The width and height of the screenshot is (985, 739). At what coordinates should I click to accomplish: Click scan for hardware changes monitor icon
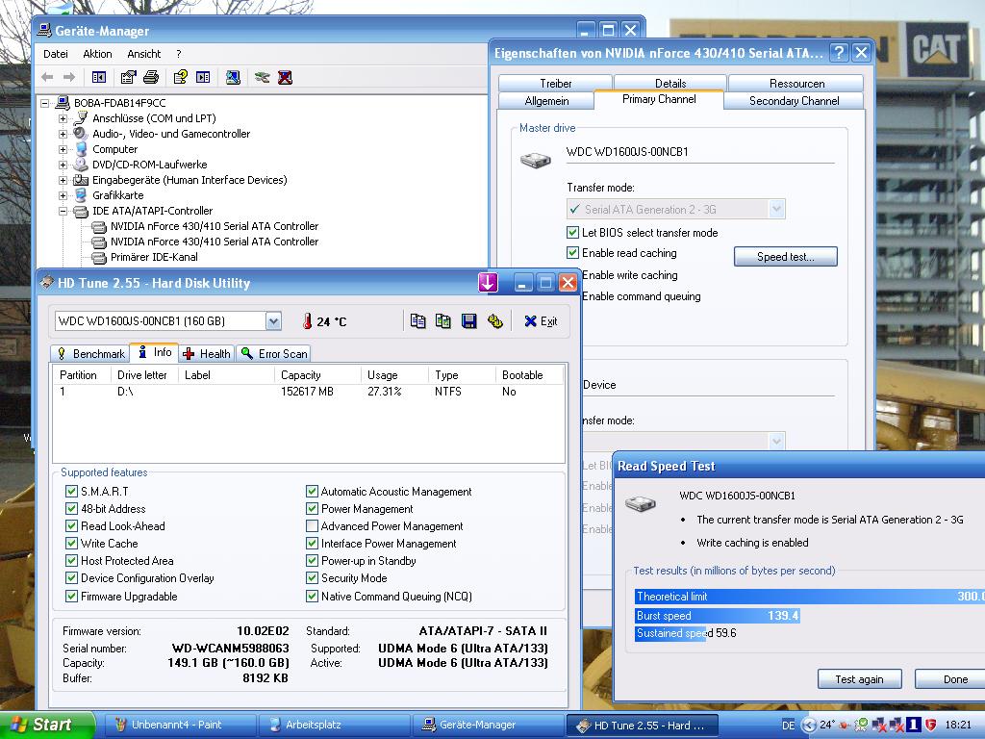tap(233, 77)
